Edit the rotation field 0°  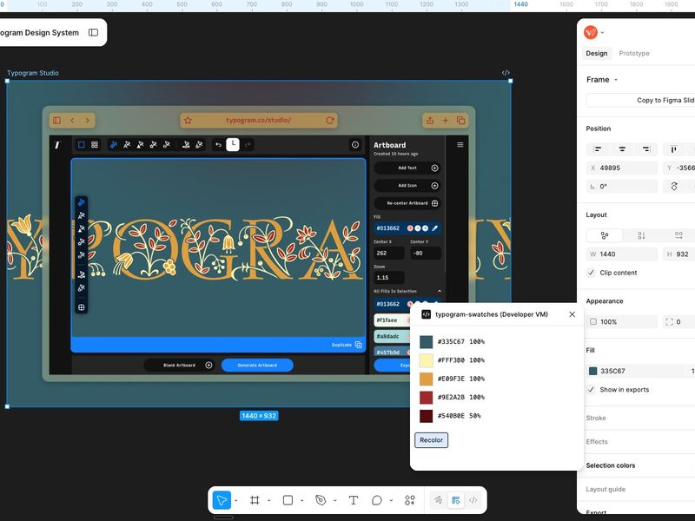[622, 187]
